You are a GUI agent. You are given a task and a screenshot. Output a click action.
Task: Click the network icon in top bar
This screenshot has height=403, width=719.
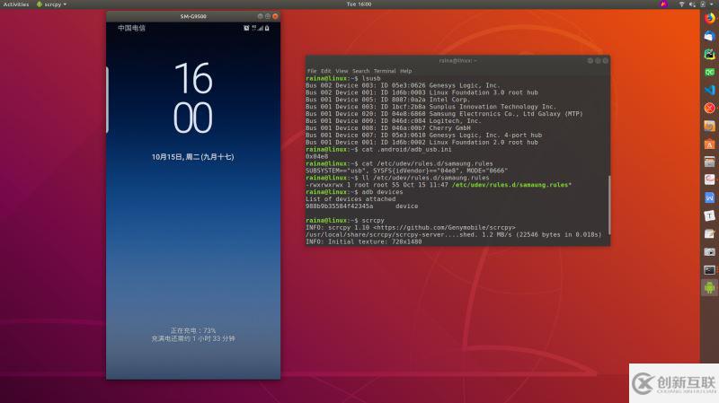680,4
